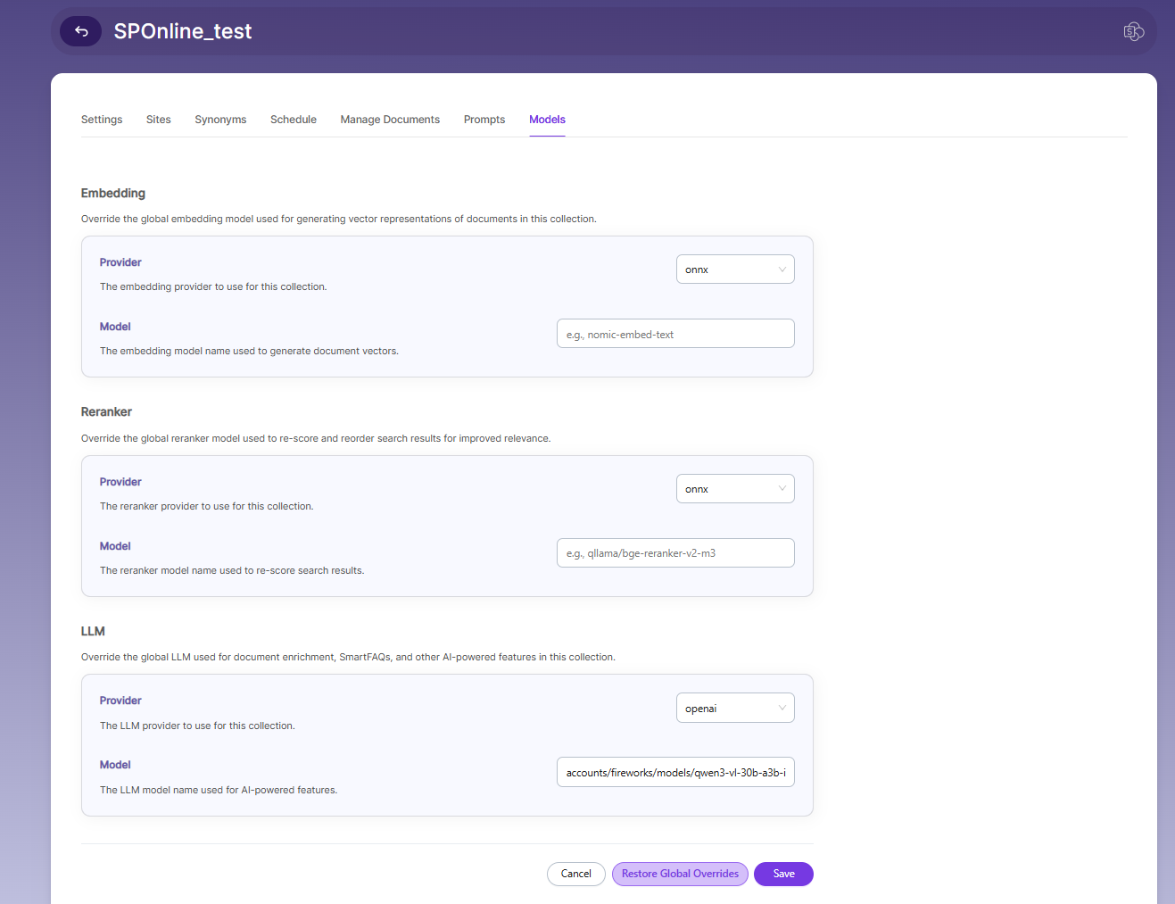Viewport: 1175px width, 904px height.
Task: Click the LLM model name field
Action: [x=675, y=773]
